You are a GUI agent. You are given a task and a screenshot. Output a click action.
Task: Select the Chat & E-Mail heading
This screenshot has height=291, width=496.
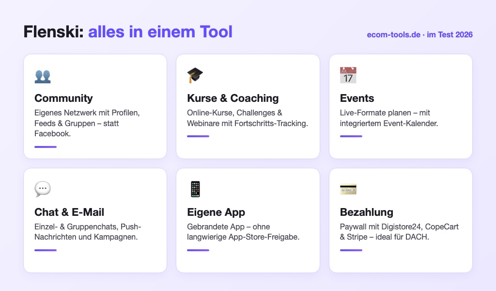coord(69,212)
